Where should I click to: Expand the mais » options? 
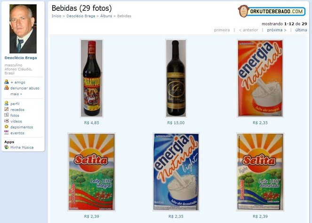point(16,94)
